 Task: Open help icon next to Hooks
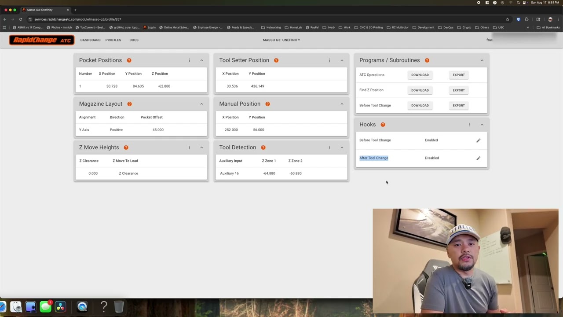coord(383,125)
